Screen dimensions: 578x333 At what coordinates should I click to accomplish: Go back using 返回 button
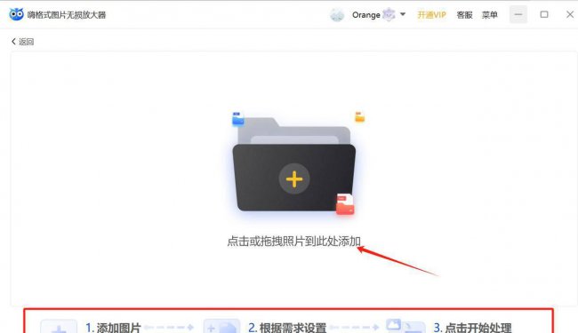coord(22,42)
